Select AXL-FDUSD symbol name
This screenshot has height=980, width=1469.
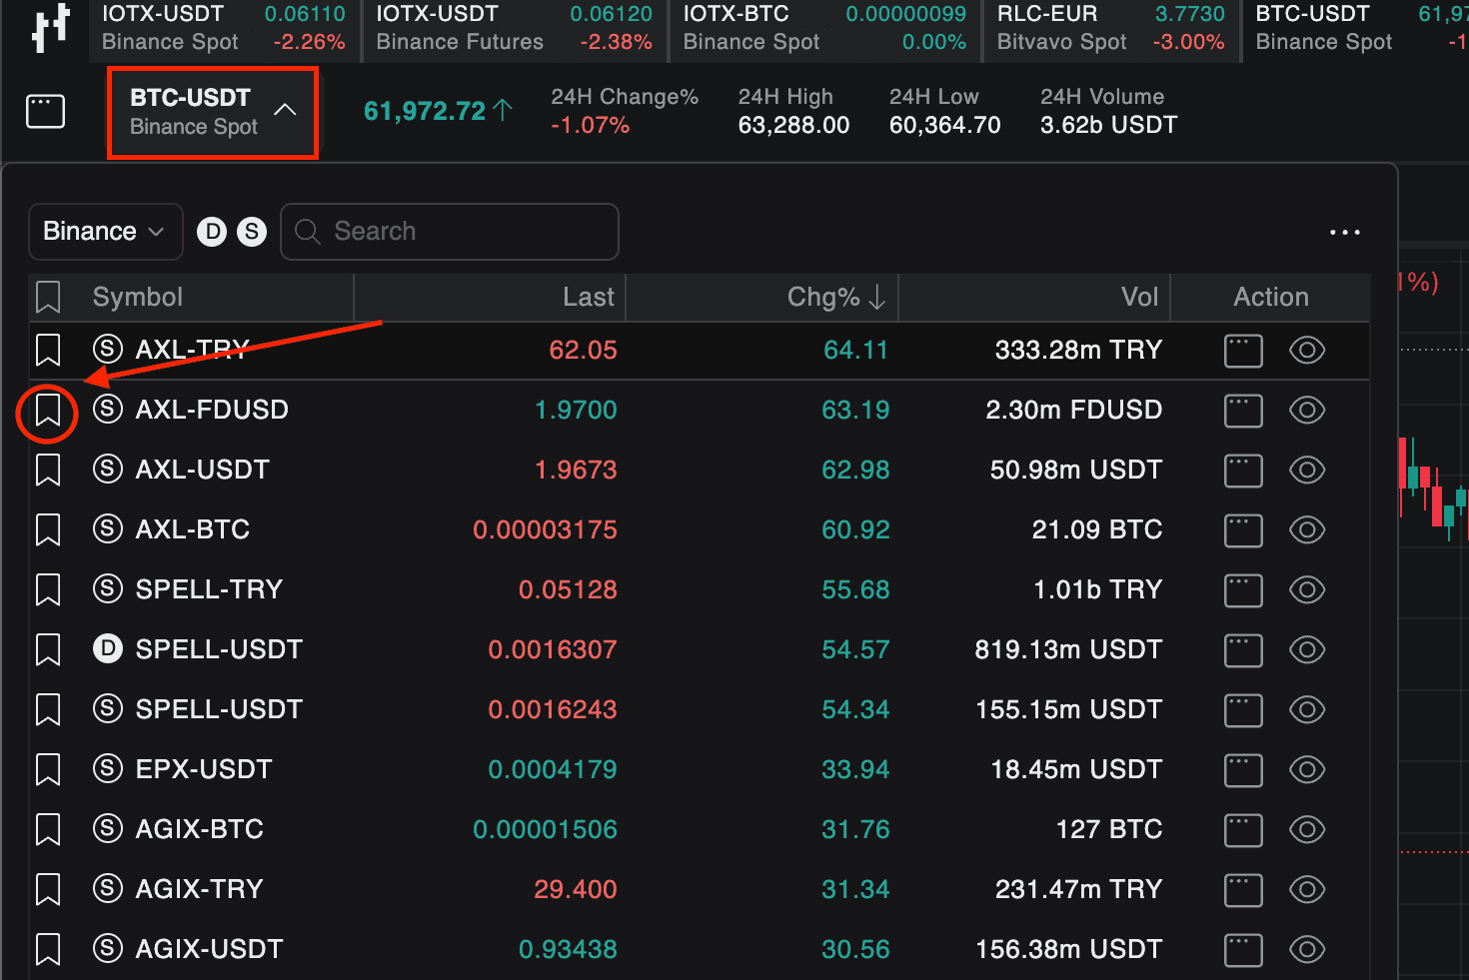click(x=212, y=410)
